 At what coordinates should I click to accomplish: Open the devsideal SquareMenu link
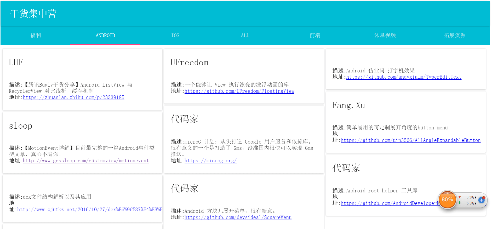pyautogui.click(x=238, y=217)
